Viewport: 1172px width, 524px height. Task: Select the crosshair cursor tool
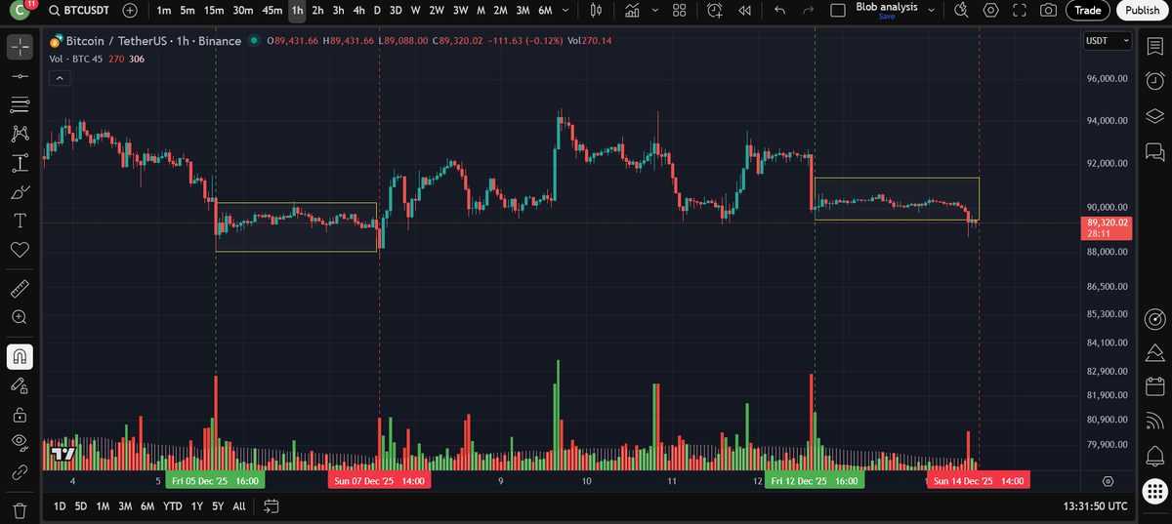[x=20, y=46]
